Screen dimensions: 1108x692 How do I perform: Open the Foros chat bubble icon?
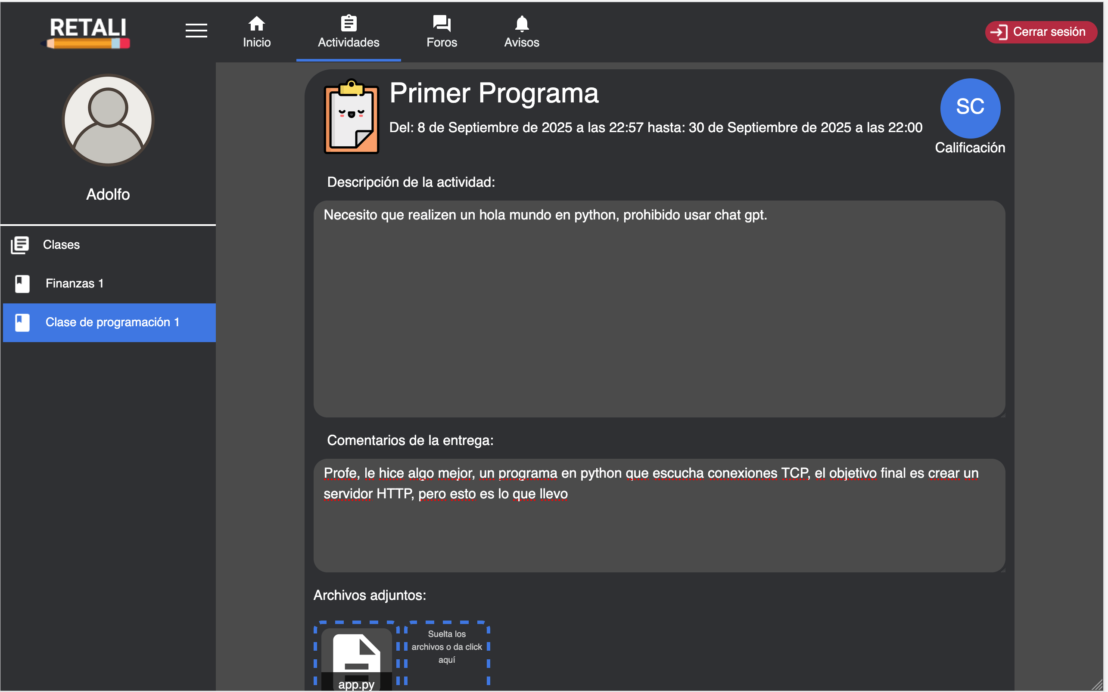(x=441, y=22)
